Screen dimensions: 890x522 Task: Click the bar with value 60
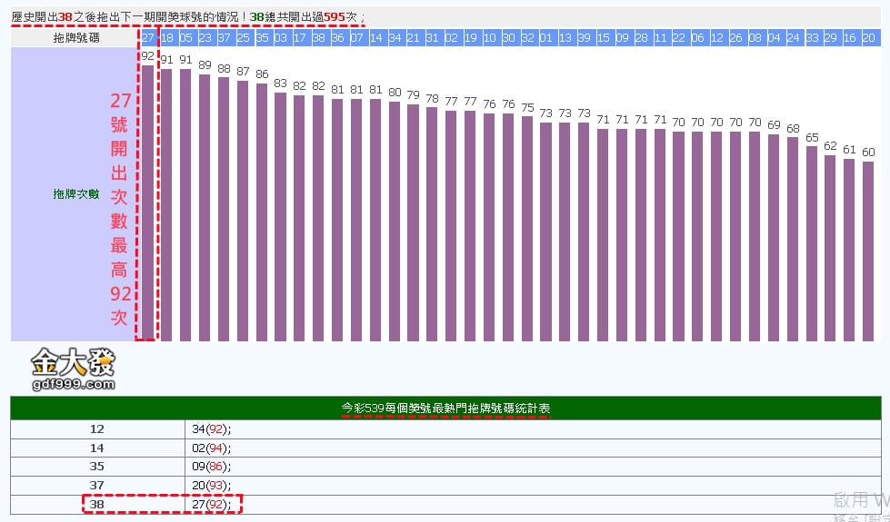[868, 251]
